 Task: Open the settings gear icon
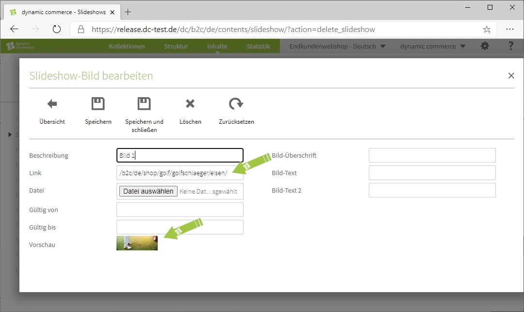pos(485,46)
